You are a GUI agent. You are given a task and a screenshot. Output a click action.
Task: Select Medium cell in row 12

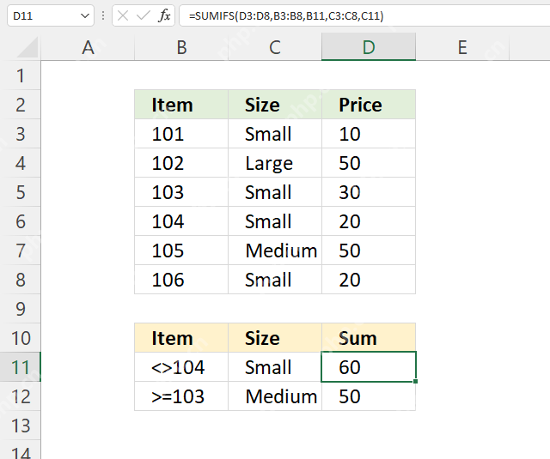(x=275, y=396)
